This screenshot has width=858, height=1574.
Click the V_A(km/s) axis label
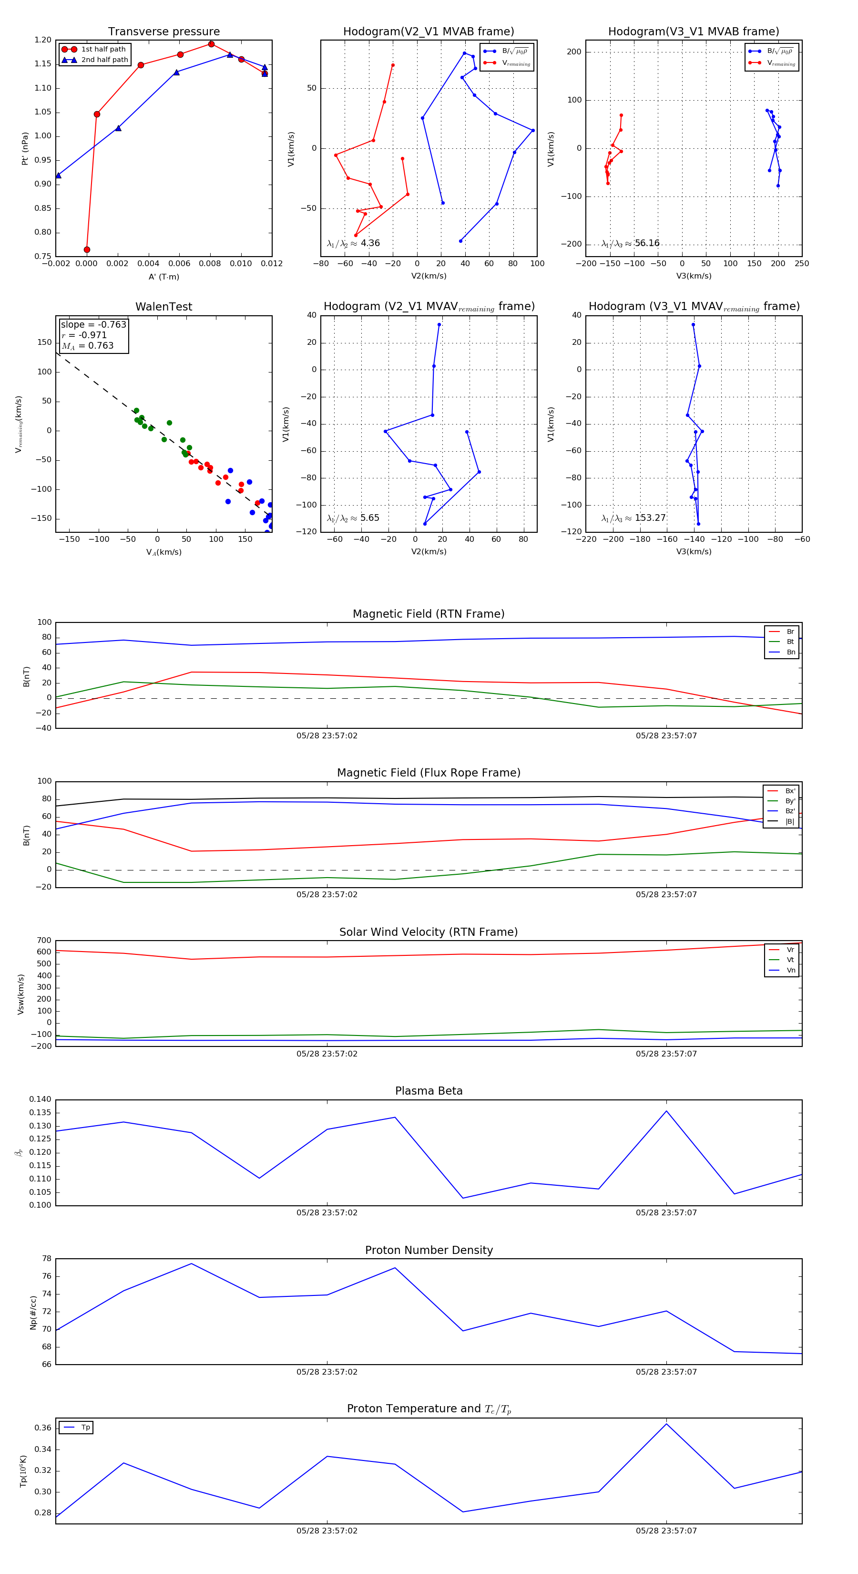(x=163, y=552)
